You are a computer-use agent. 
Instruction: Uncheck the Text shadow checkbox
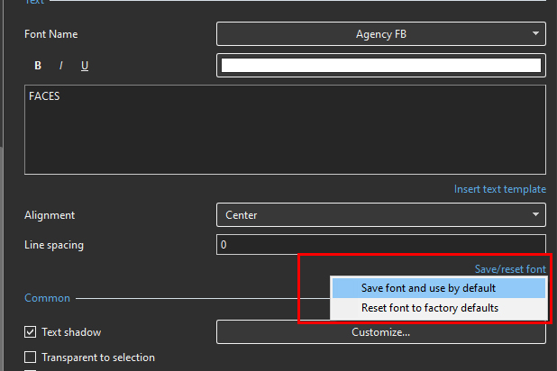31,332
